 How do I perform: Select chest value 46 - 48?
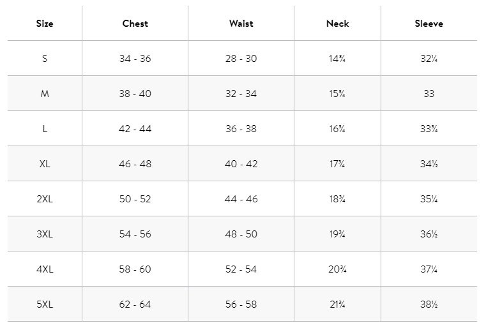point(135,164)
